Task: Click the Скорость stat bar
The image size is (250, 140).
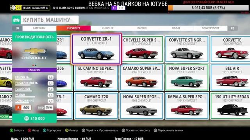Action: coord(34,77)
